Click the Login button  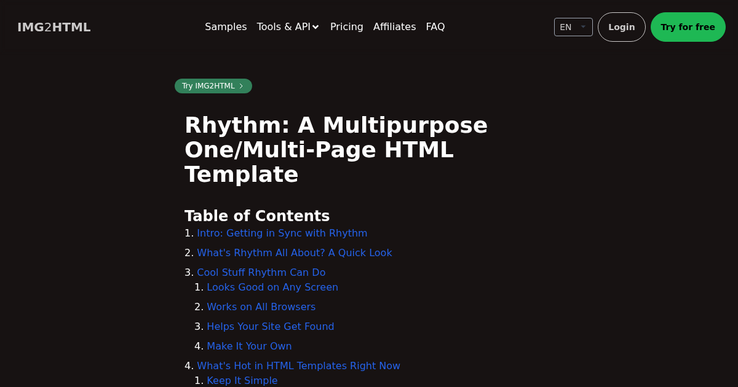(621, 27)
